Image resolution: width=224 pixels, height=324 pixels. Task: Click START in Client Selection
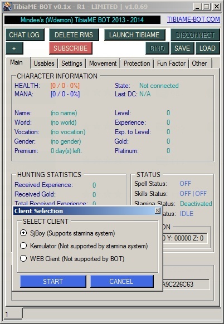[53, 281]
